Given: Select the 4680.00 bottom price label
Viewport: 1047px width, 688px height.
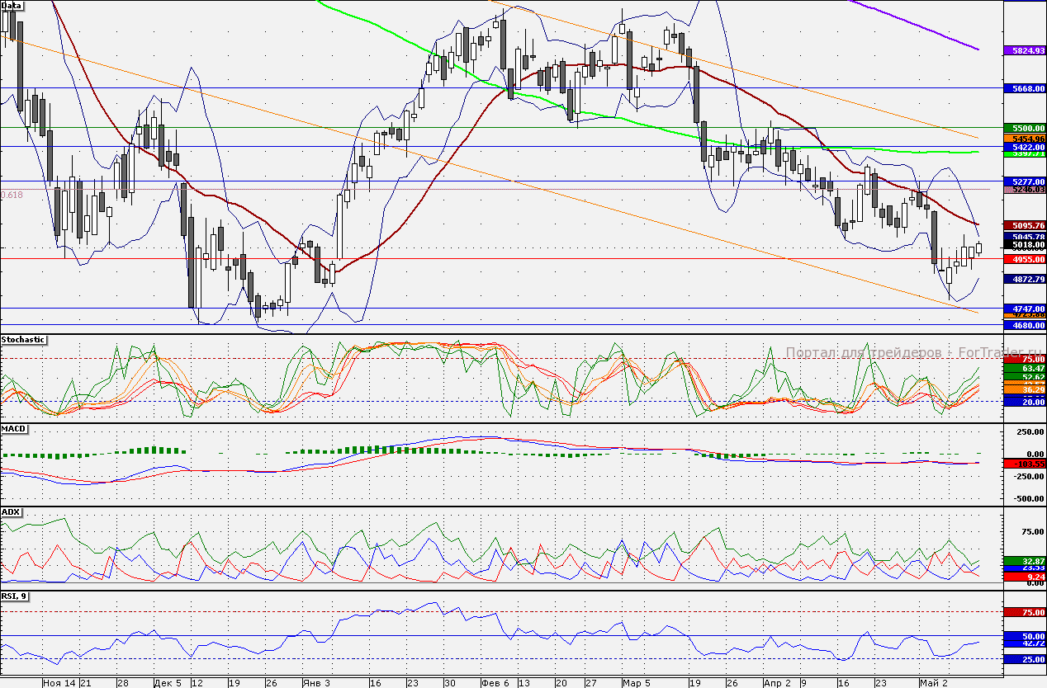Looking at the screenshot, I should tap(1024, 326).
